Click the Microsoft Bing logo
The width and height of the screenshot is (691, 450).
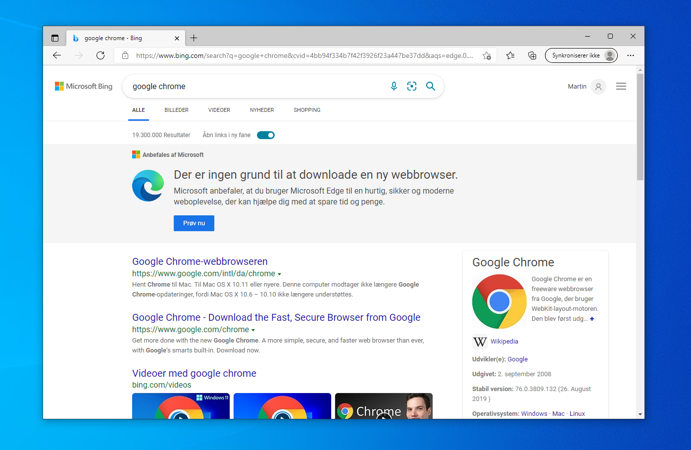(83, 86)
